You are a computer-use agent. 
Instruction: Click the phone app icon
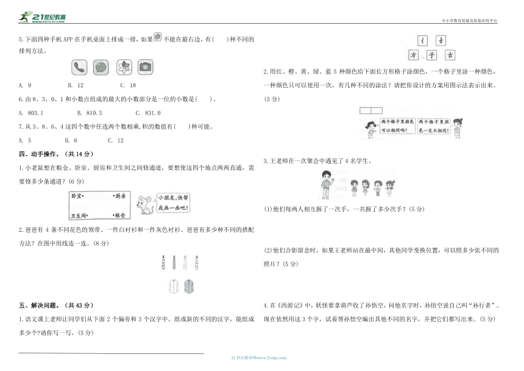[x=79, y=67]
